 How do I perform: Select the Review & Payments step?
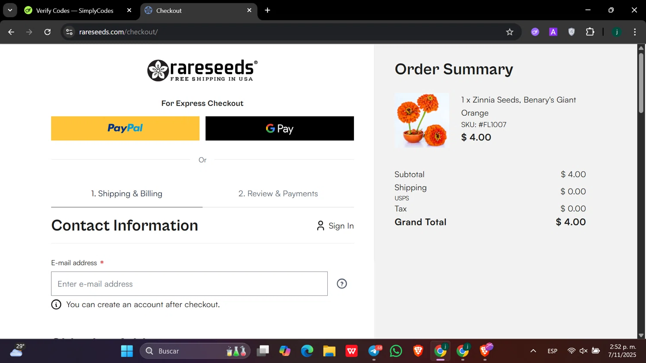(x=278, y=194)
